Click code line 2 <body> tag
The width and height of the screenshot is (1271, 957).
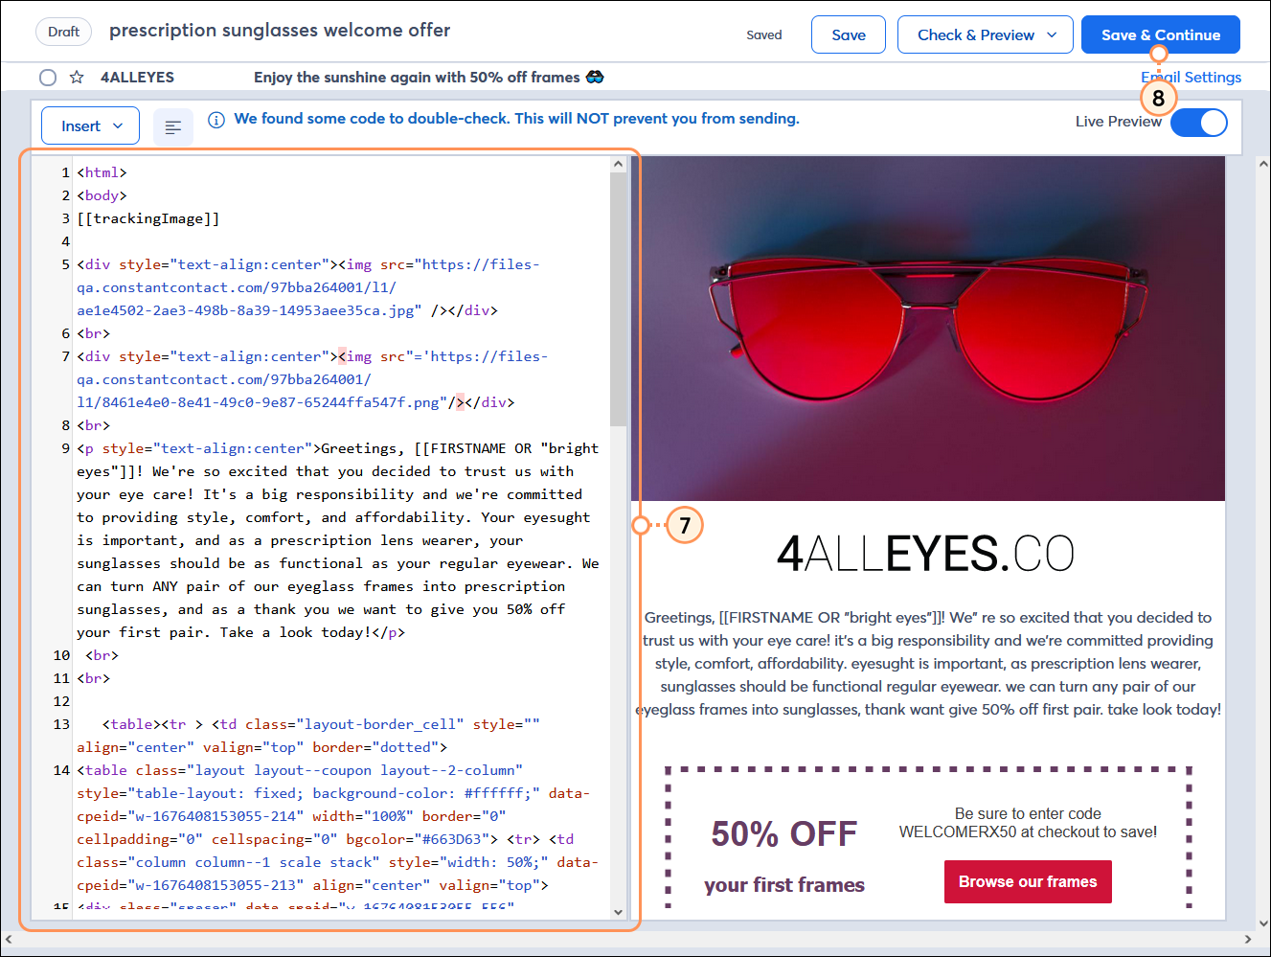click(102, 195)
